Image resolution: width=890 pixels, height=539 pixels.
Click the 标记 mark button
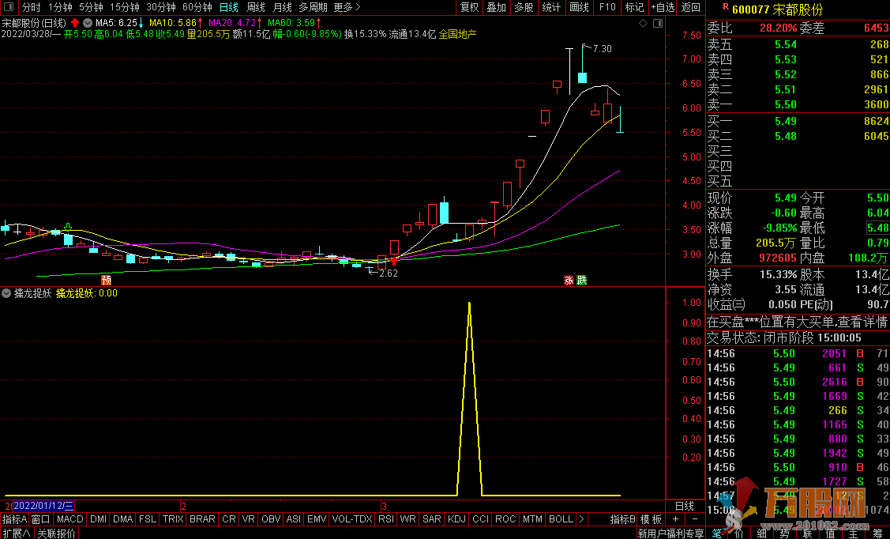(x=634, y=7)
